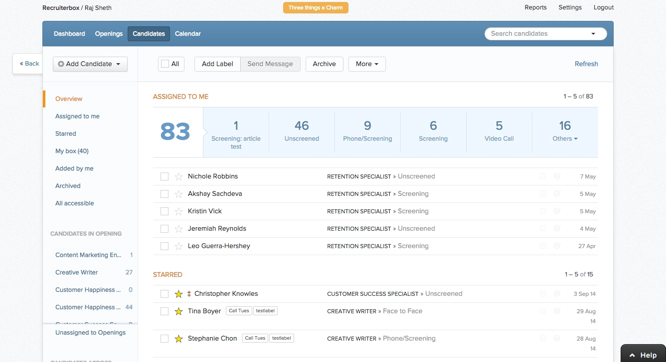Unstar Christopher Knowles' yellow star
Image resolution: width=666 pixels, height=362 pixels.
click(x=178, y=294)
